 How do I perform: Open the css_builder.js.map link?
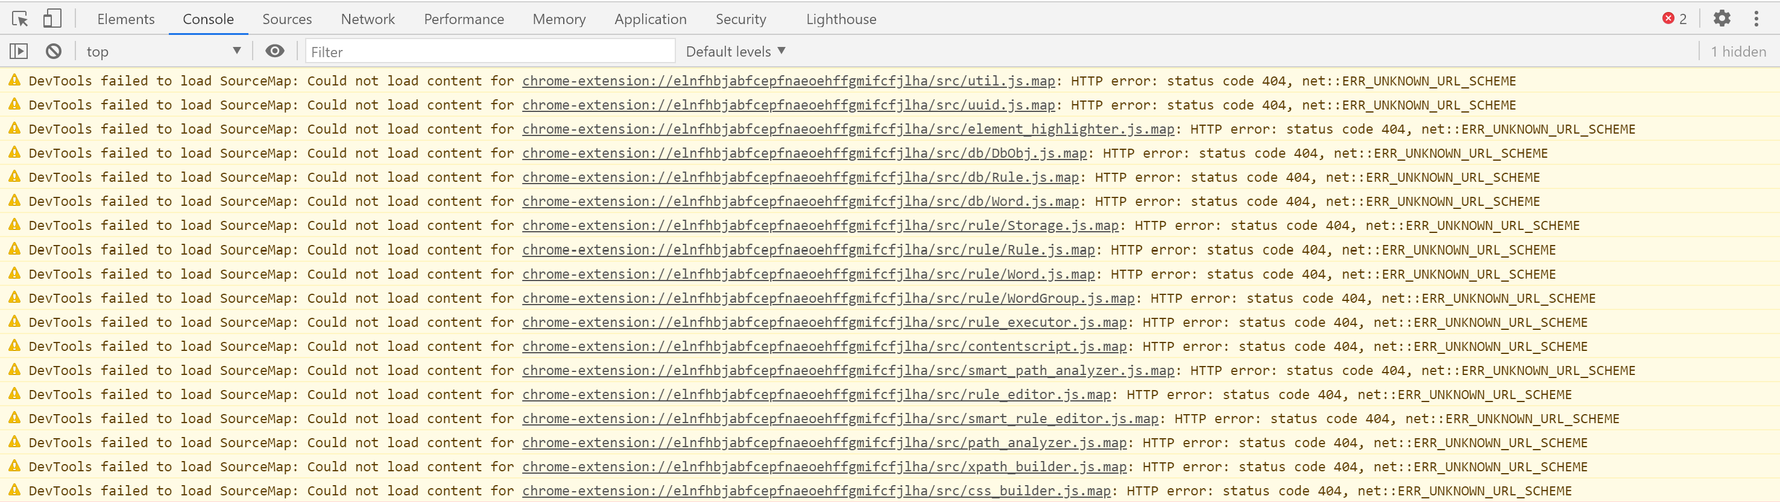point(816,491)
